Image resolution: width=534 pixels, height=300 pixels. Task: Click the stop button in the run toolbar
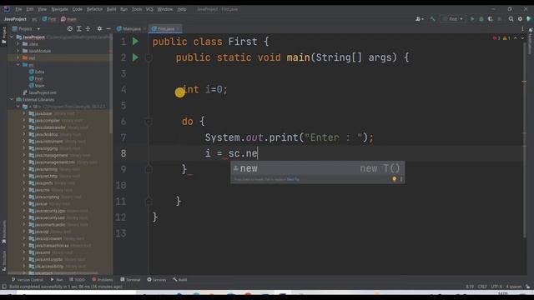(499, 19)
